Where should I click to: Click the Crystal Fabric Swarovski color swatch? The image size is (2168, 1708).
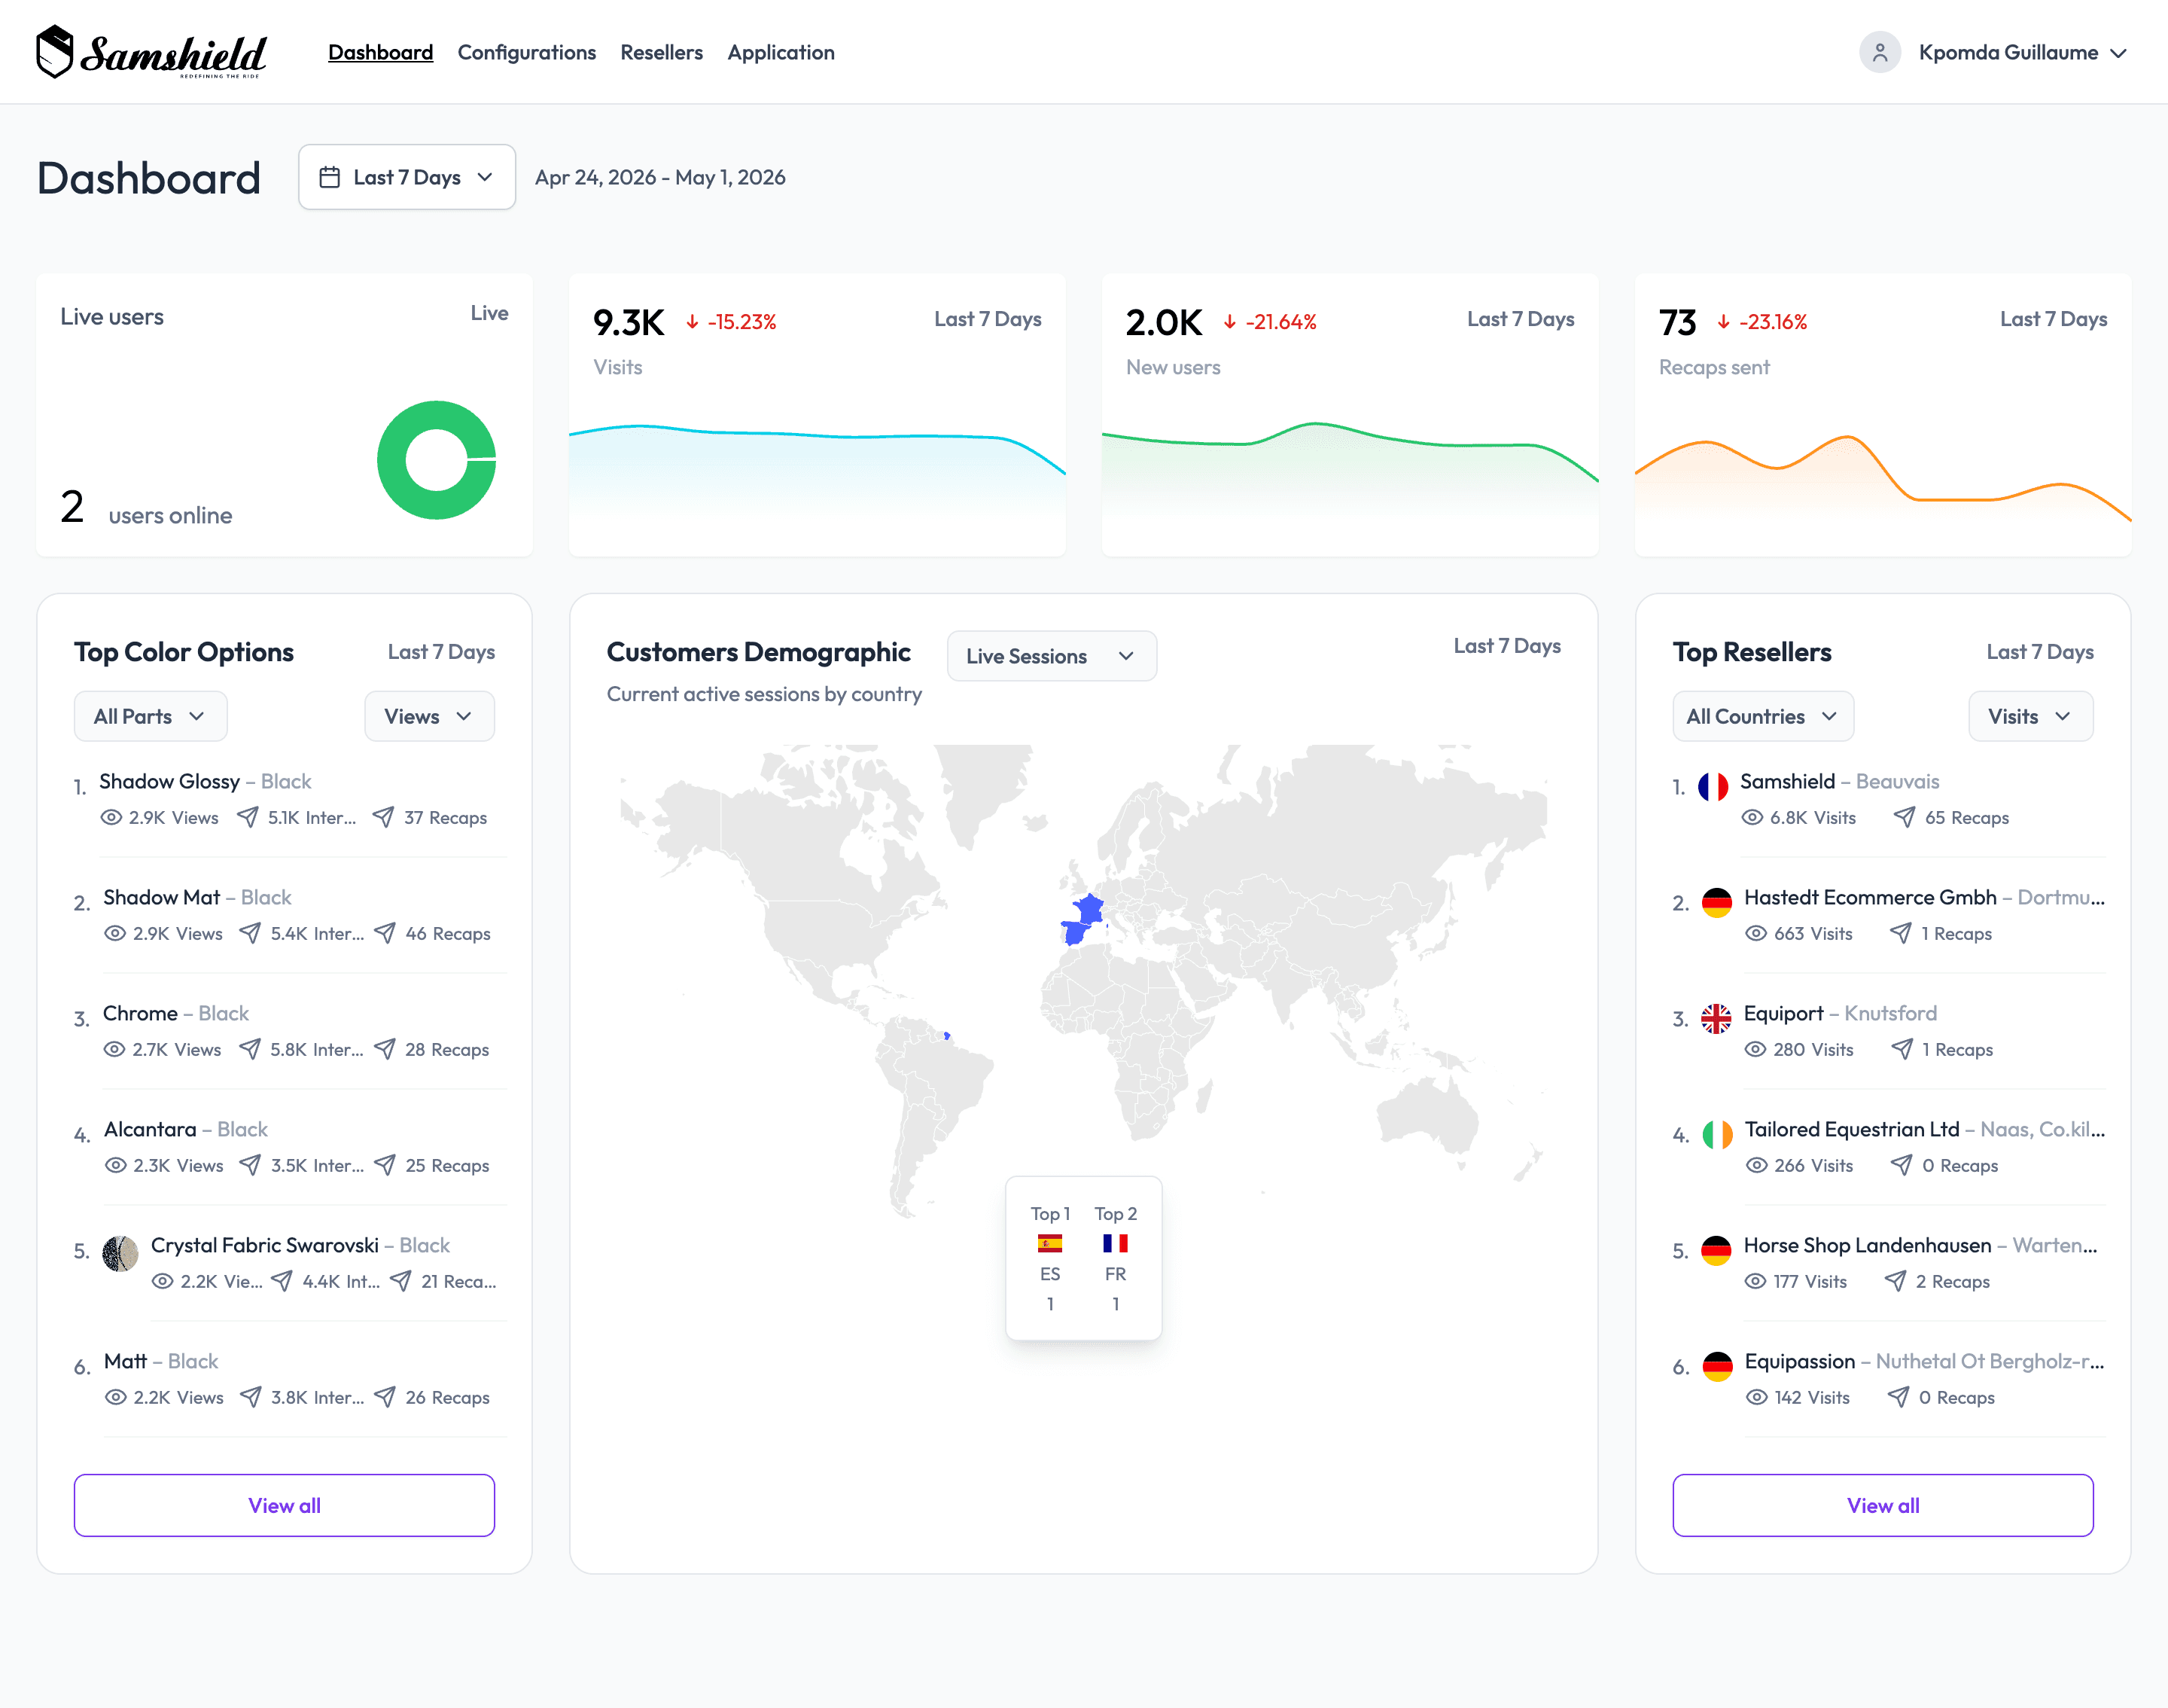point(121,1254)
